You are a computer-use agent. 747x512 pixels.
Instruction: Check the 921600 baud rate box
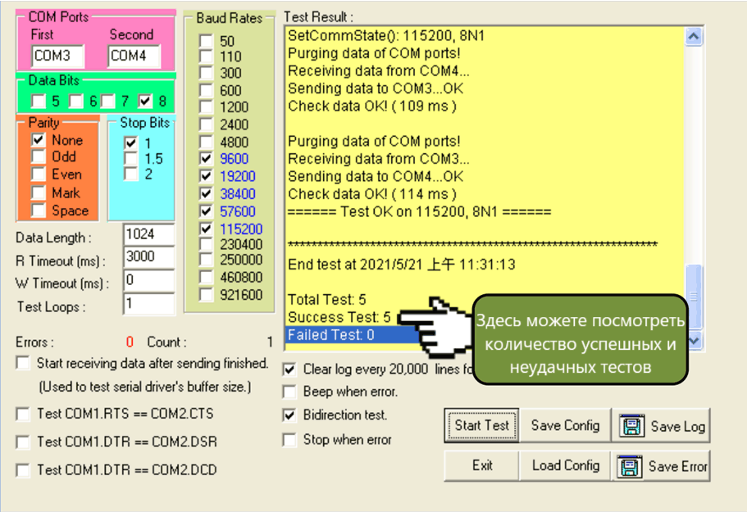coord(206,295)
